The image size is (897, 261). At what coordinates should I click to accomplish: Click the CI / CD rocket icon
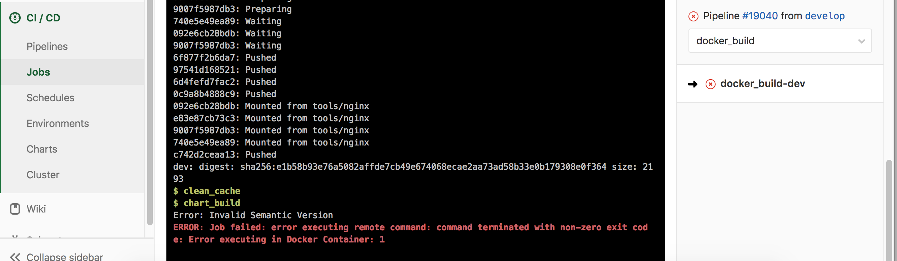(x=15, y=18)
